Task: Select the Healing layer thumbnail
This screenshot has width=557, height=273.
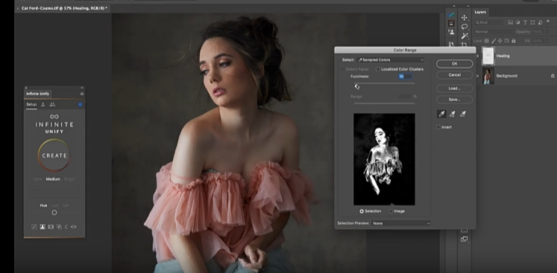Action: point(488,56)
